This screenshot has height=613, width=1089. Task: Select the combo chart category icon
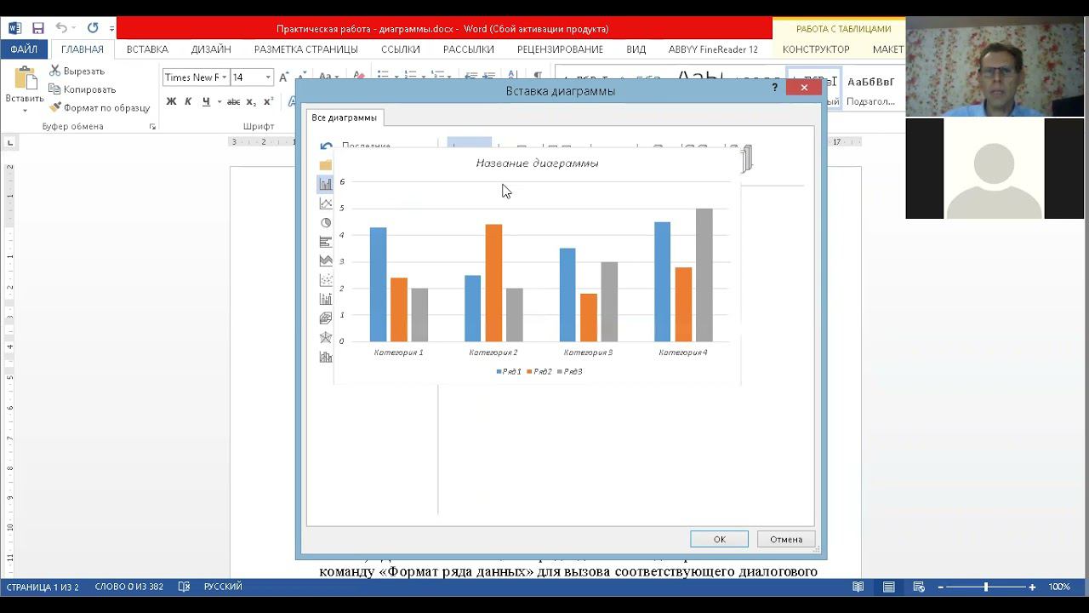point(326,357)
